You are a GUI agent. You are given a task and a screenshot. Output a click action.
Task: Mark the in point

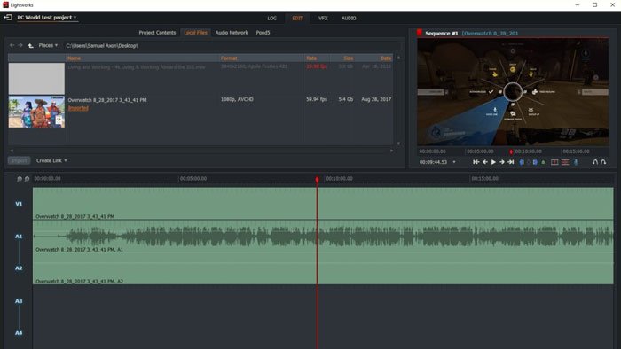[522, 162]
